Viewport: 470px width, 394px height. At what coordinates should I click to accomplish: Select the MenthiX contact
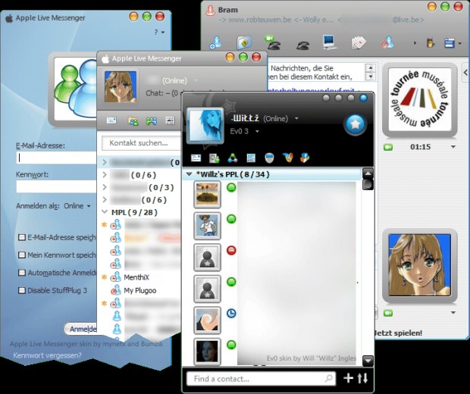coord(136,277)
